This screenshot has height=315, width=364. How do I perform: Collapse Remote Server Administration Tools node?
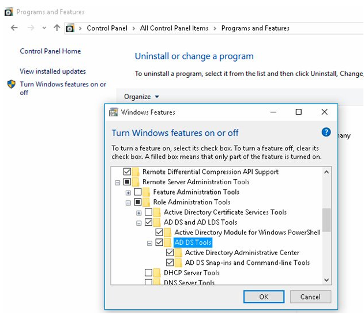118,183
